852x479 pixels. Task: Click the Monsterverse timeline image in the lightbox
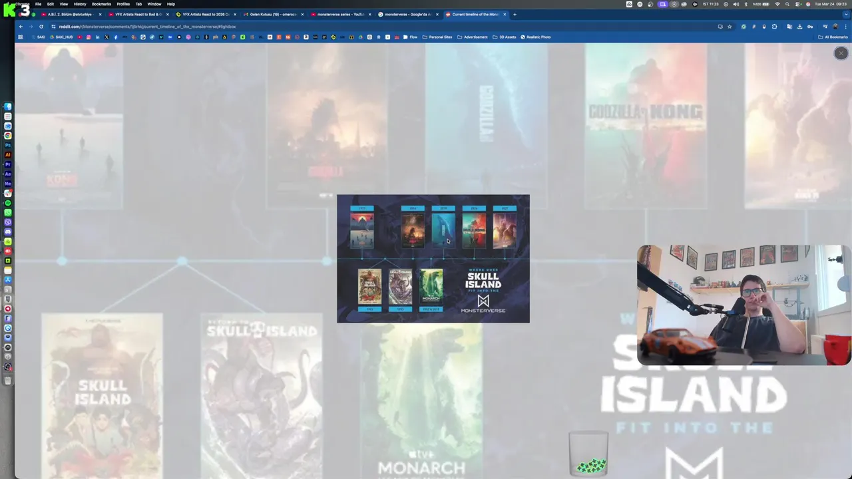pyautogui.click(x=433, y=259)
